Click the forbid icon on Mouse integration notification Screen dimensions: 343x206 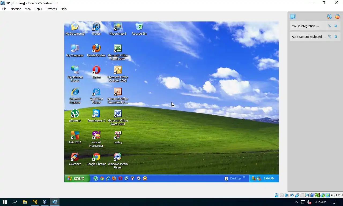pos(330,26)
